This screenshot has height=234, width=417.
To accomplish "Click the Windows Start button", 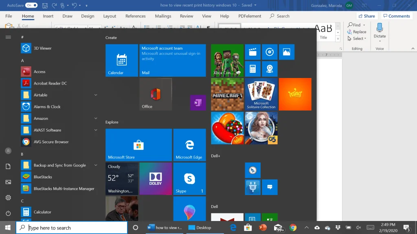I will point(8,227).
